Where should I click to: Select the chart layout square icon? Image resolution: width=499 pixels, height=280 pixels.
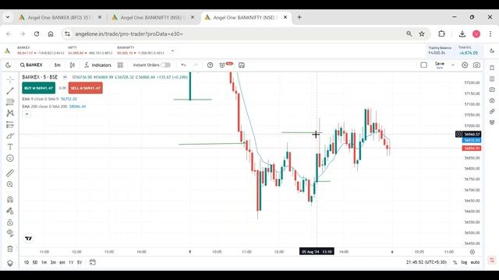[423, 65]
